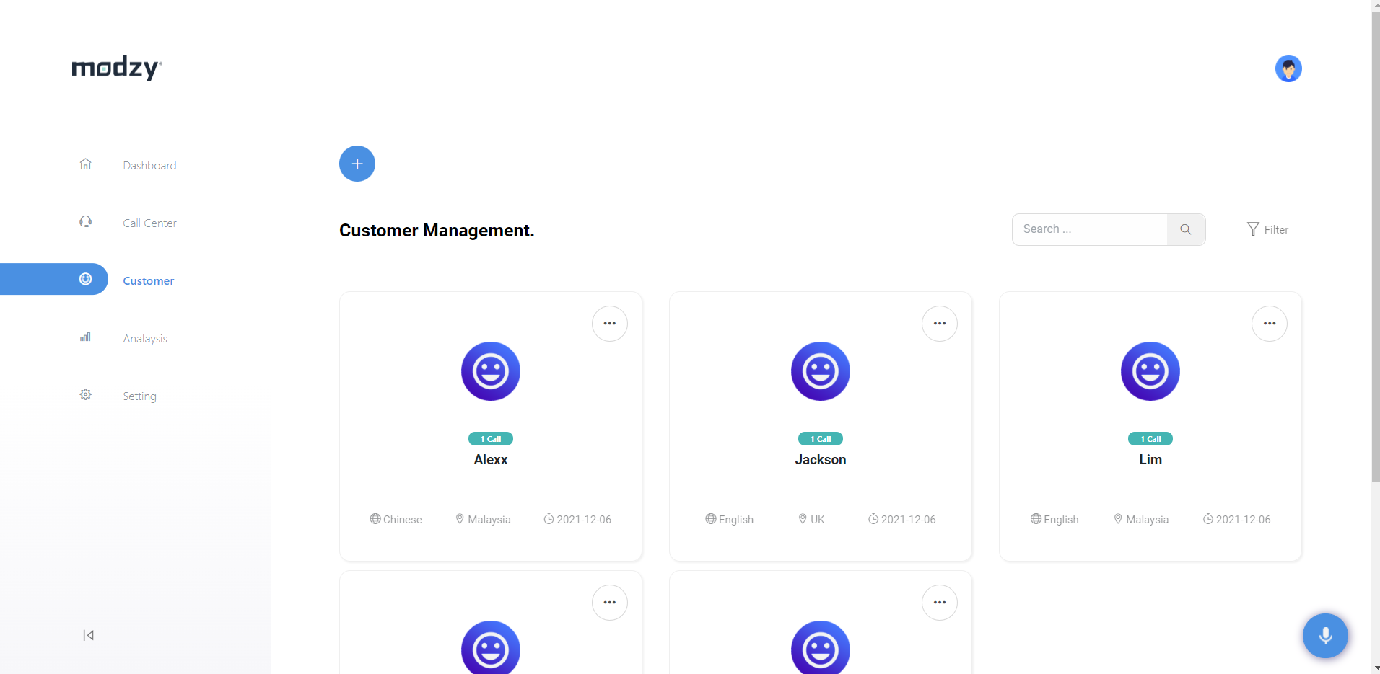
Task: Click the name Alexx
Action: click(x=491, y=459)
